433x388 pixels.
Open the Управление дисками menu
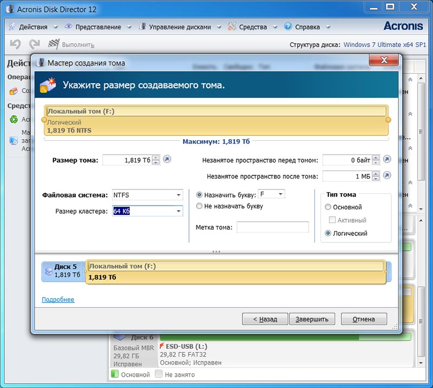180,27
